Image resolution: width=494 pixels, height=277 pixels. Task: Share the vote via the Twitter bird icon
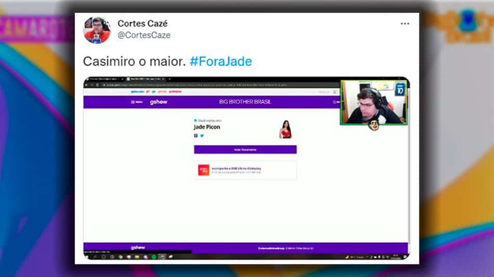point(202,135)
